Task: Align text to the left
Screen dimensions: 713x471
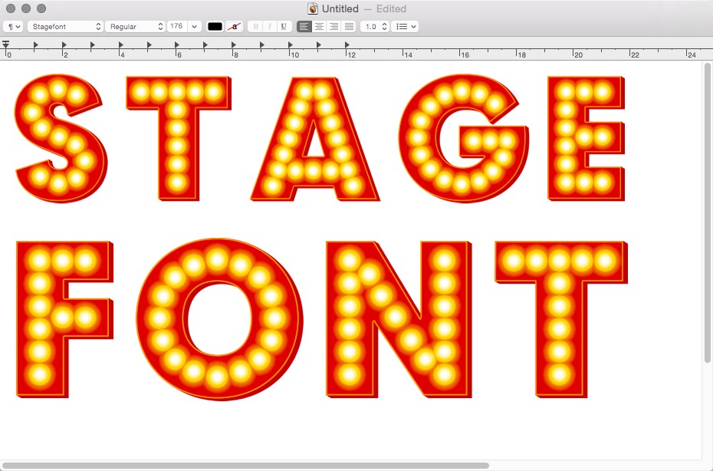Action: [304, 26]
